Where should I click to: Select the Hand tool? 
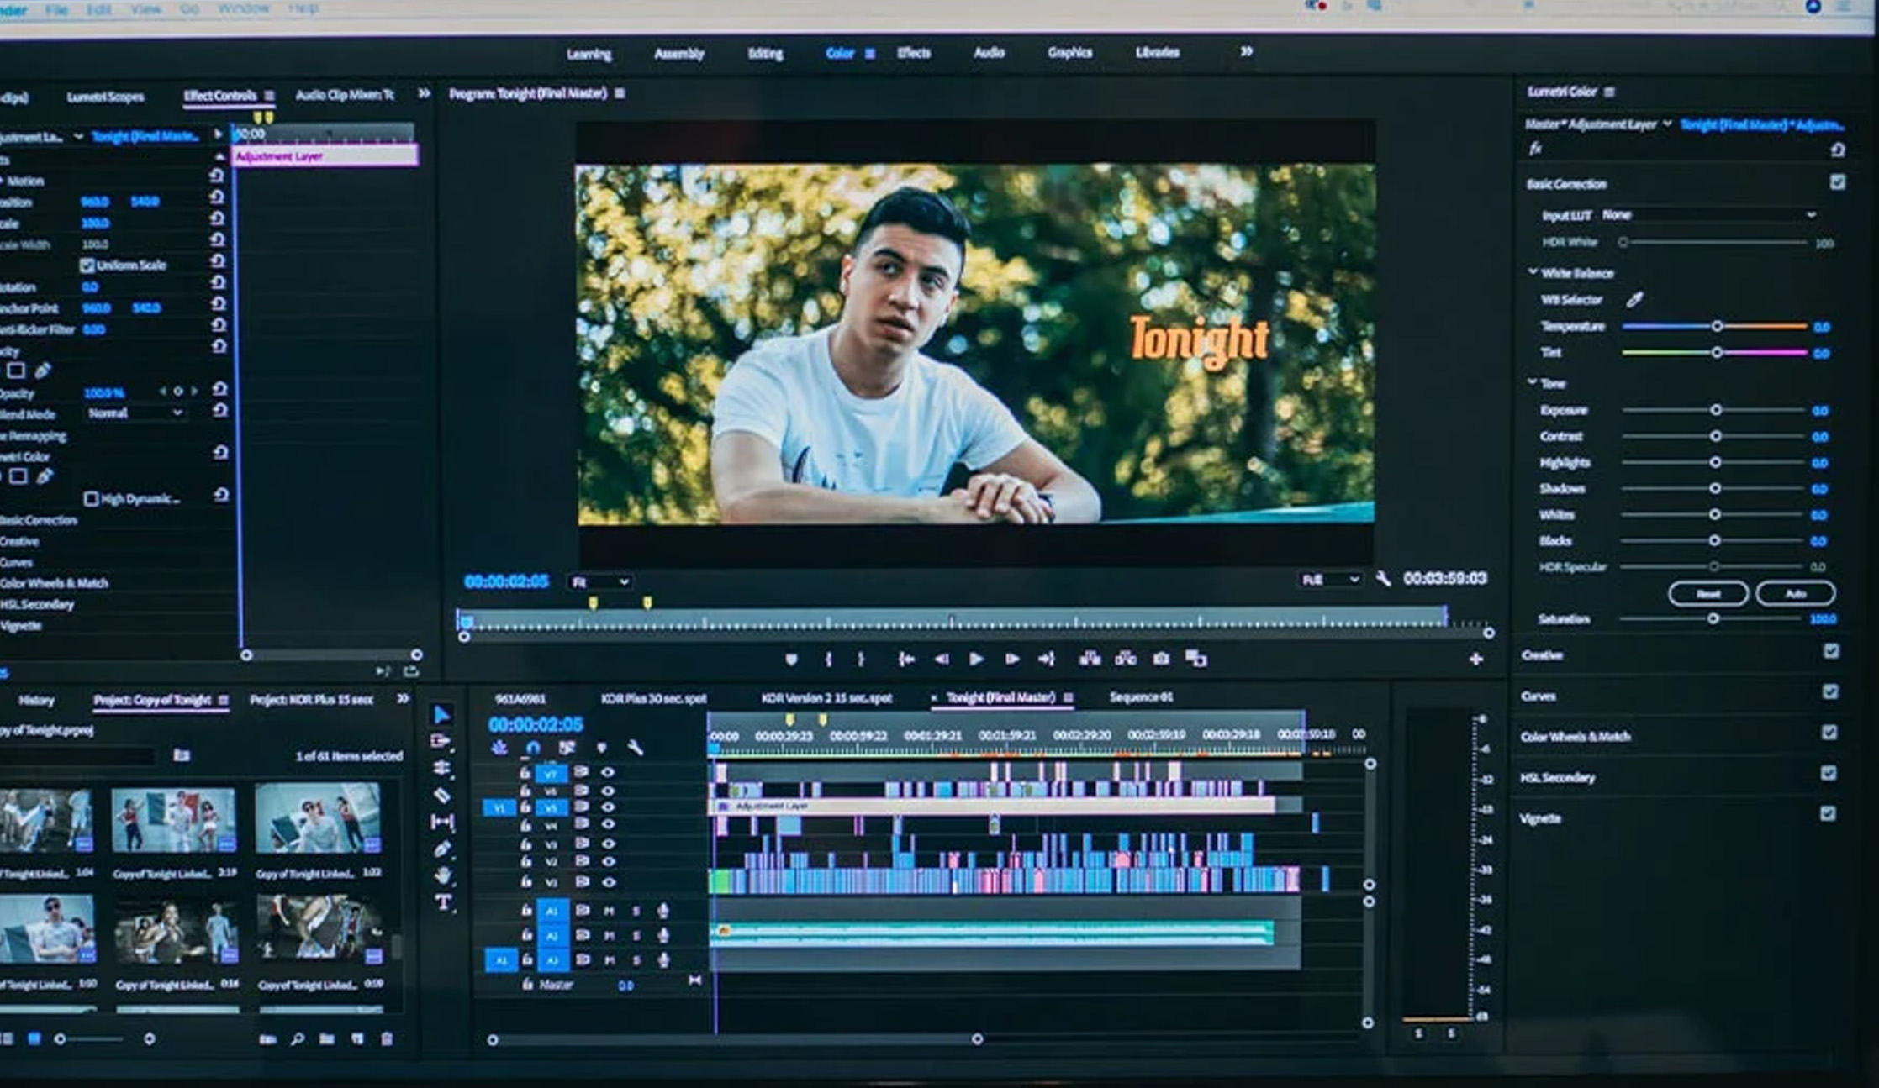(443, 875)
